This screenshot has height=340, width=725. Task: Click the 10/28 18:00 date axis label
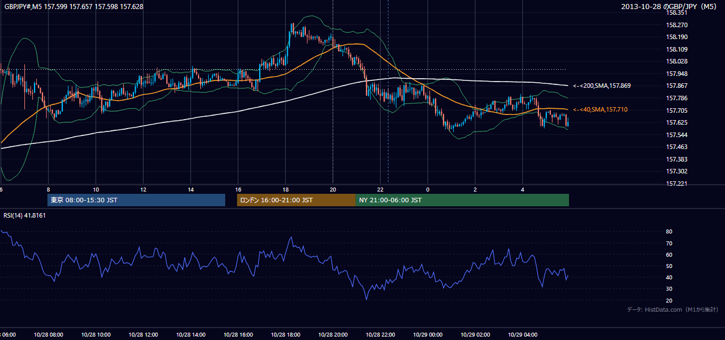tap(285, 334)
